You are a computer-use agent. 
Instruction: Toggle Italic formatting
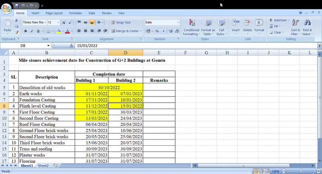(32, 31)
